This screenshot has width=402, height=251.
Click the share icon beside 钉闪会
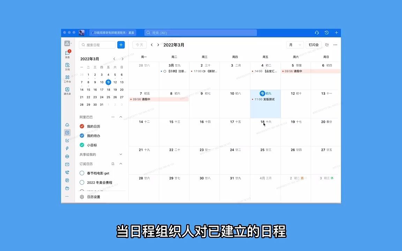(327, 45)
